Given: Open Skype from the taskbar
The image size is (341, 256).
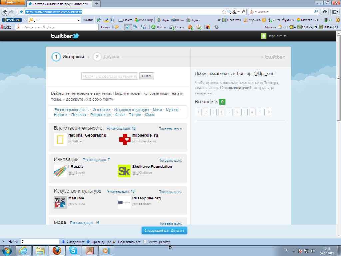Looking at the screenshot, I should point(73,251).
